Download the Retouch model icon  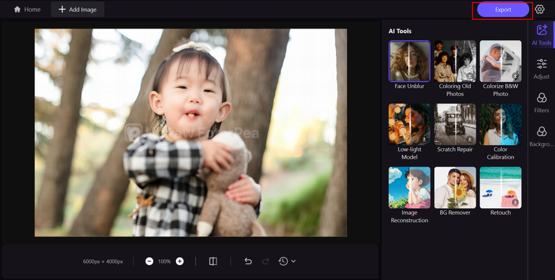tap(515, 203)
